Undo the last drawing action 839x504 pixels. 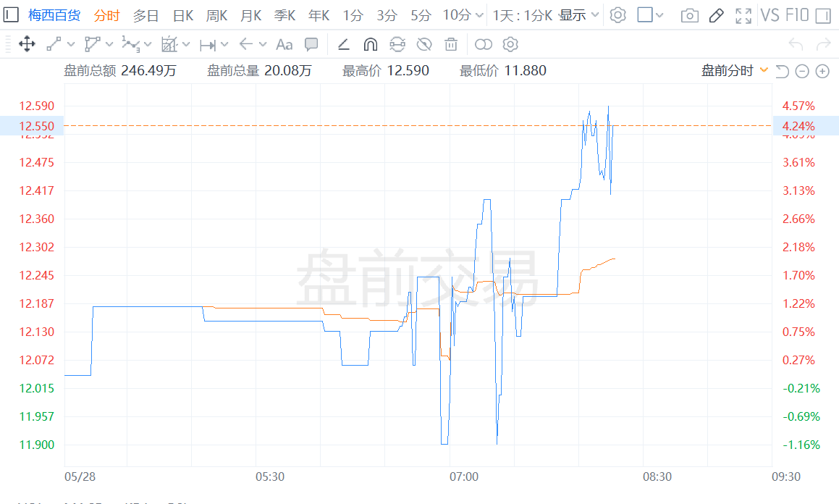[x=796, y=44]
